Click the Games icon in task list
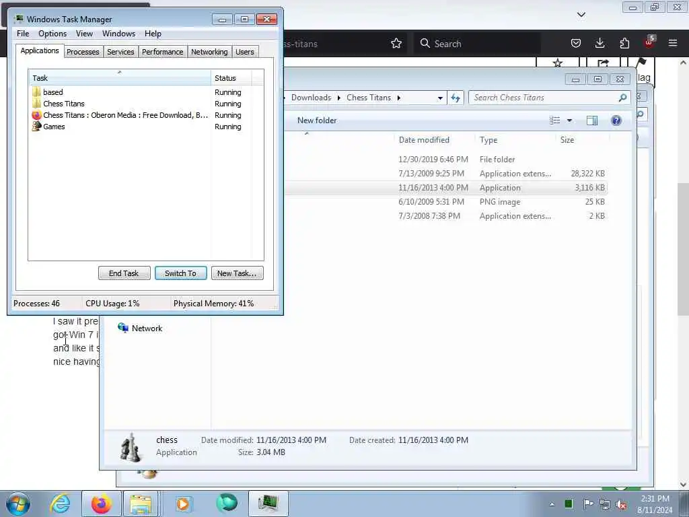The image size is (689, 517). coord(36,127)
